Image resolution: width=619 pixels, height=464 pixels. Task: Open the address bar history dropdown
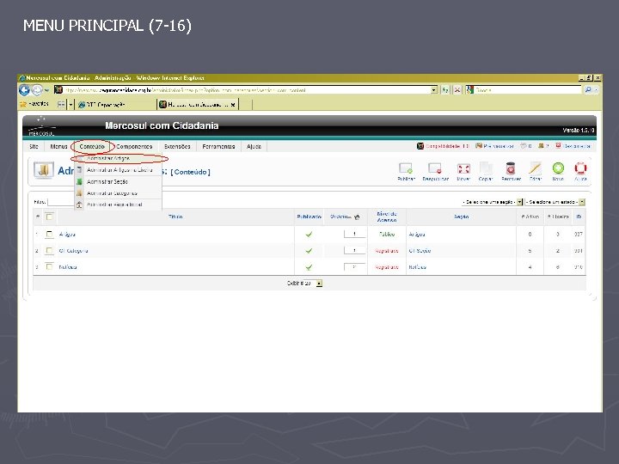click(434, 90)
